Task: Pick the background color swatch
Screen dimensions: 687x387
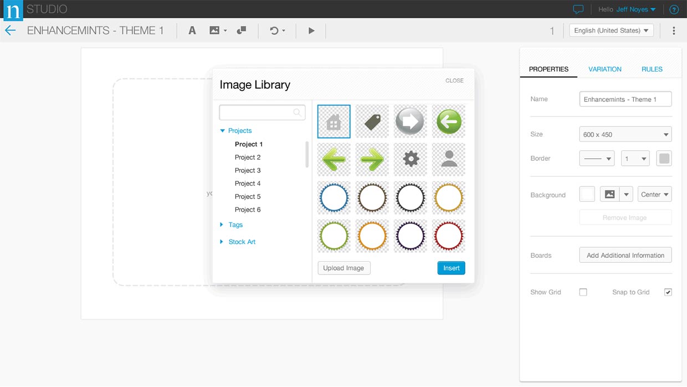Action: tap(587, 195)
